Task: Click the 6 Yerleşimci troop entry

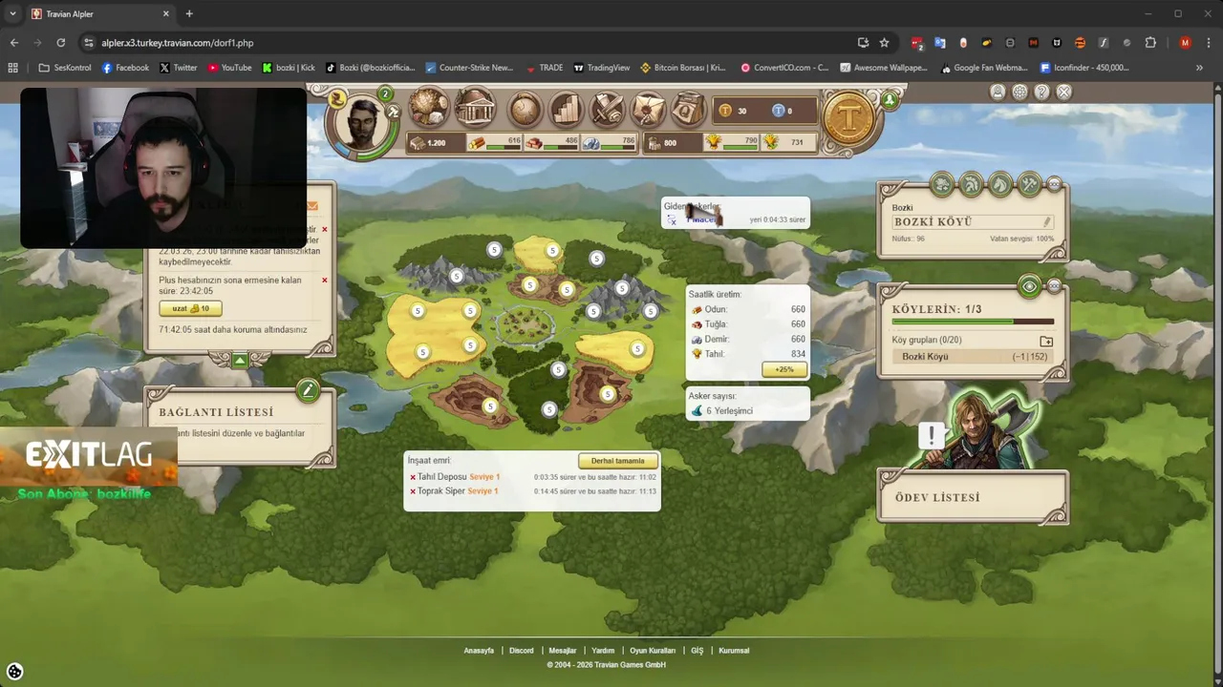Action: (x=723, y=411)
